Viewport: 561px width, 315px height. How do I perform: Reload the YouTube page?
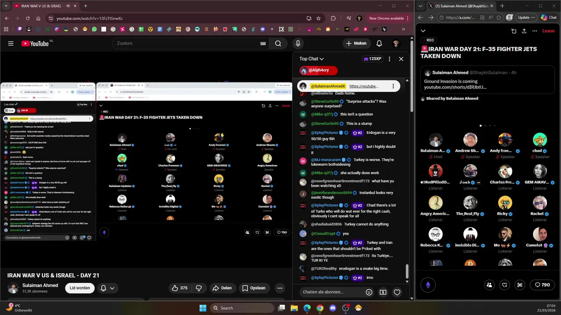[28, 18]
